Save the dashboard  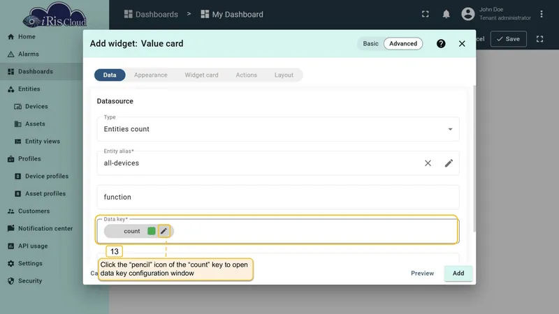(x=509, y=39)
